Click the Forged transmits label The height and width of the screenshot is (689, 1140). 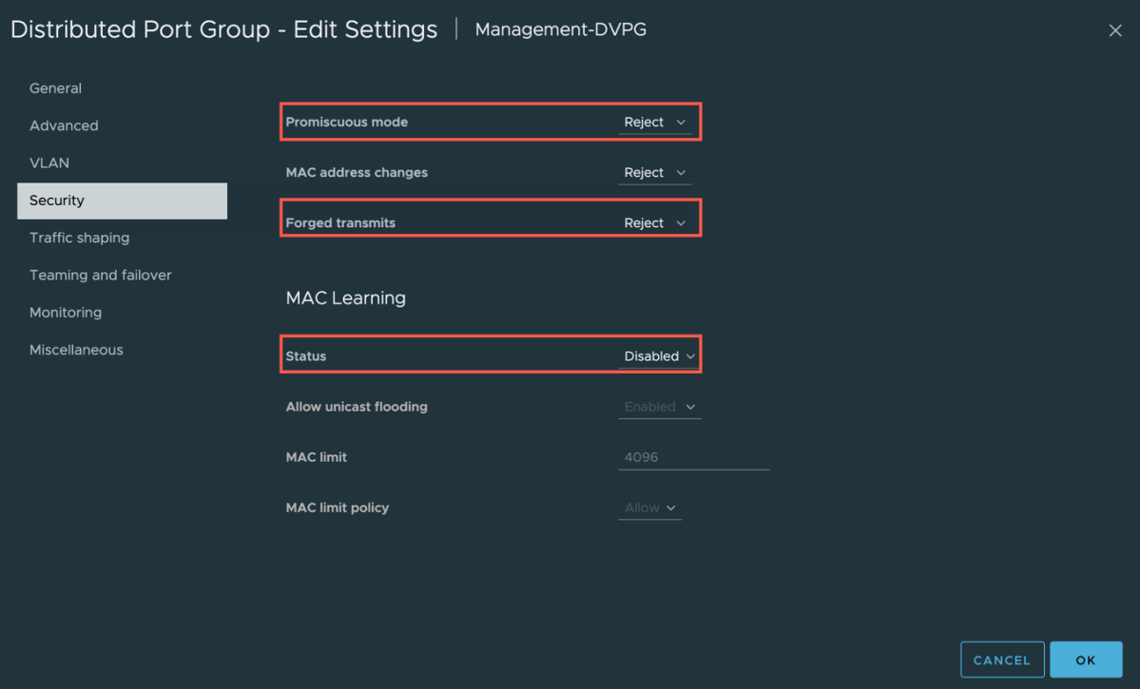340,223
